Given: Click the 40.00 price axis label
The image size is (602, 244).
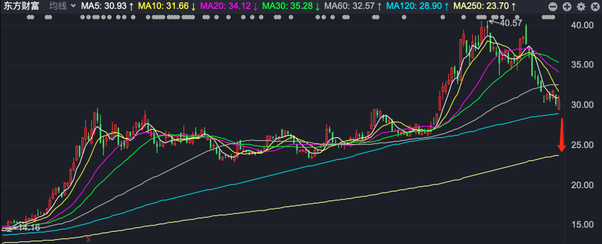Looking at the screenshot, I should coord(583,25).
